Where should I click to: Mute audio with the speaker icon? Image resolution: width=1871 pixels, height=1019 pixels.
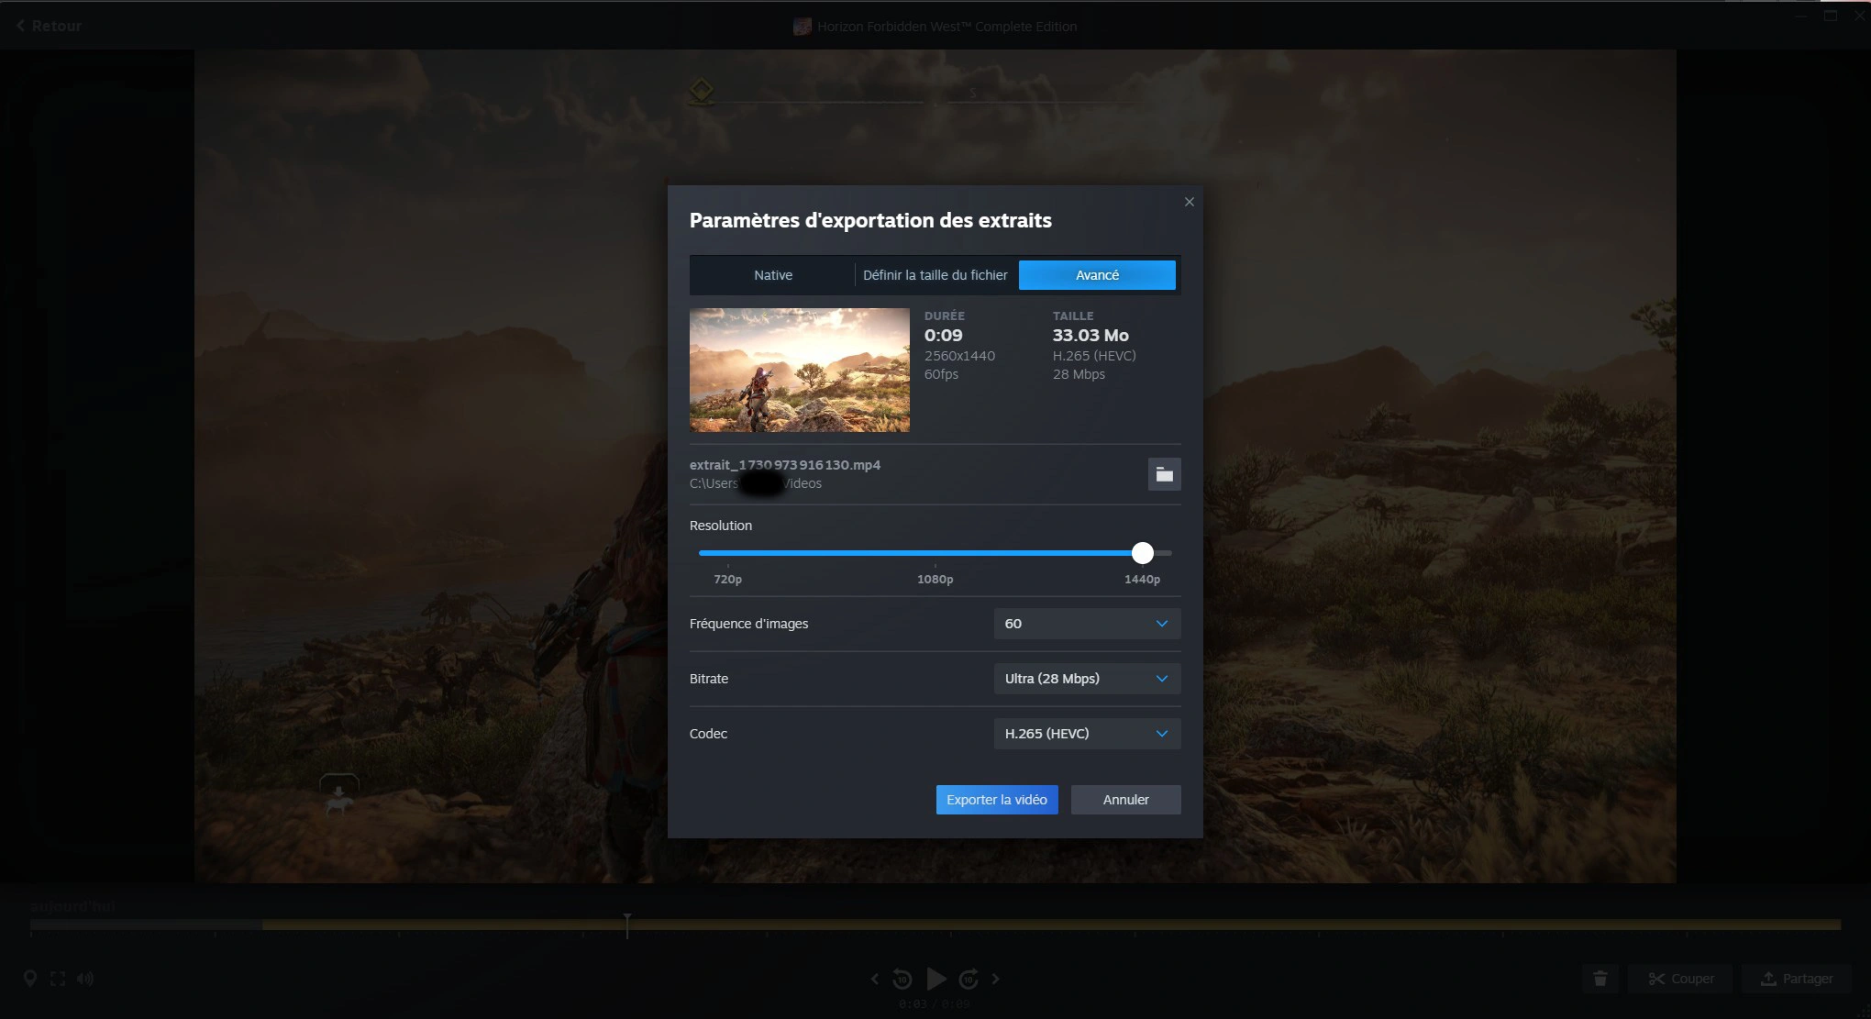[85, 979]
